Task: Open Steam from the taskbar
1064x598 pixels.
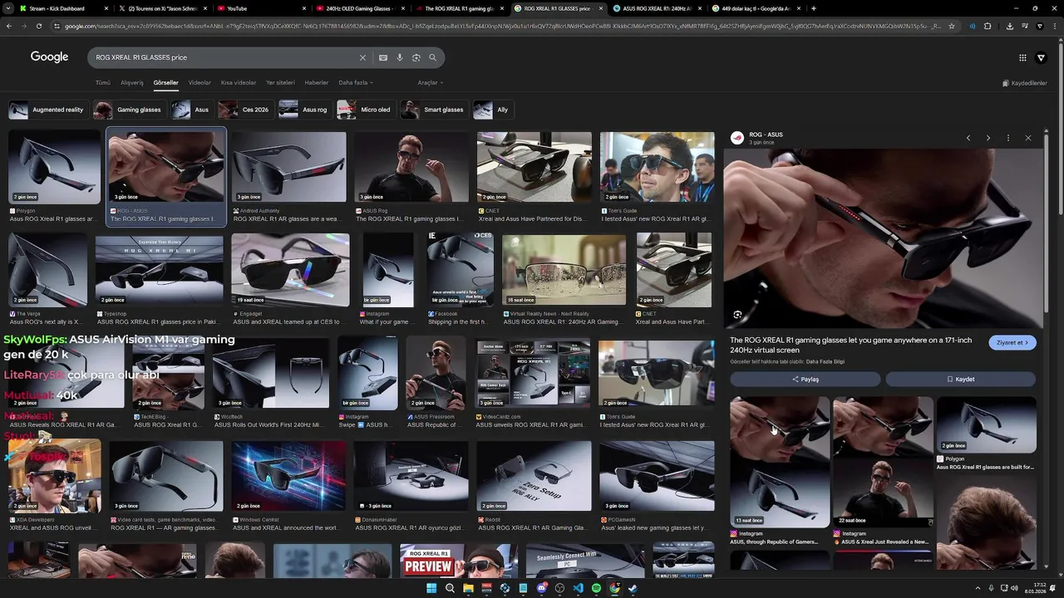Action: [633, 588]
